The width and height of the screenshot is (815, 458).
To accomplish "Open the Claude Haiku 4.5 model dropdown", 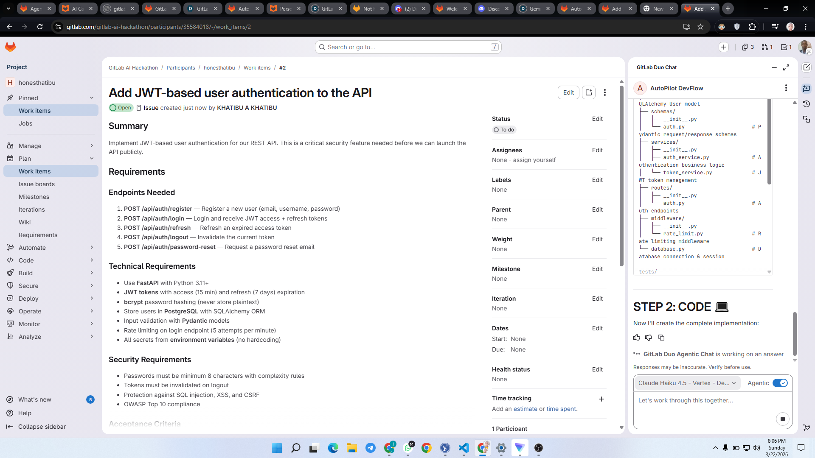I will (687, 383).
